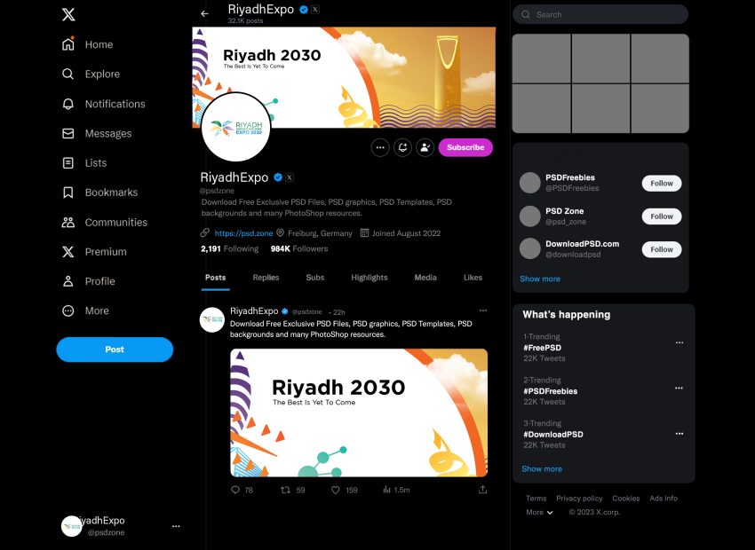755x550 pixels.
Task: Expand the More dropdown in the footer
Action: pyautogui.click(x=539, y=512)
